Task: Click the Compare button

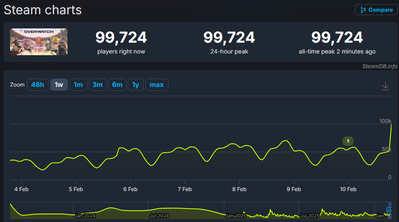Action: point(376,10)
